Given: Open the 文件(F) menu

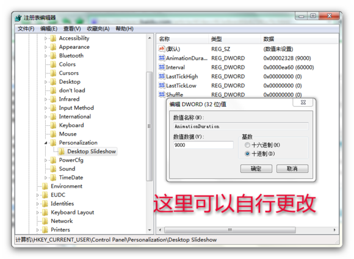Looking at the screenshot, I should pyautogui.click(x=26, y=29).
